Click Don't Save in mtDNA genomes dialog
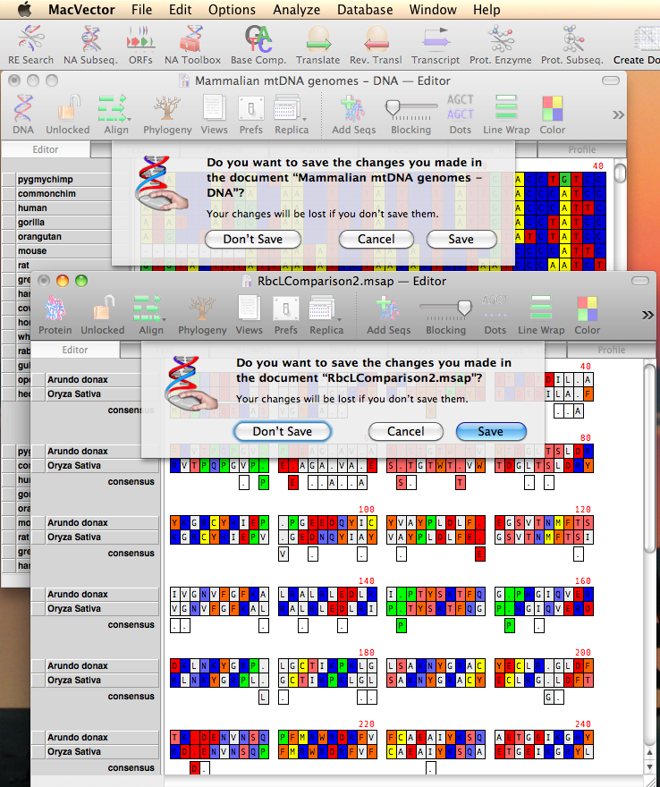Screen dimensions: 660x787 [252, 239]
